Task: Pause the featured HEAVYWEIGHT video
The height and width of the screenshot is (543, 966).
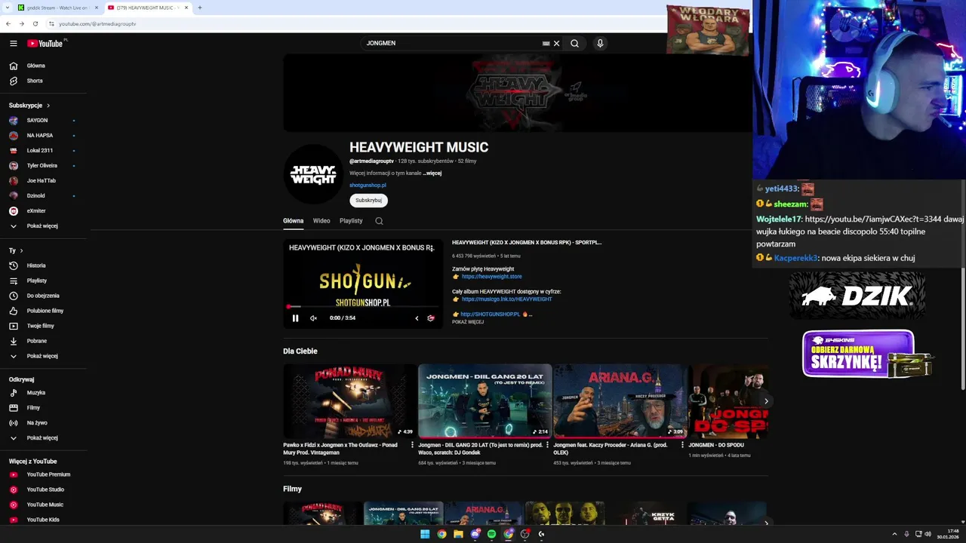Action: pyautogui.click(x=295, y=318)
